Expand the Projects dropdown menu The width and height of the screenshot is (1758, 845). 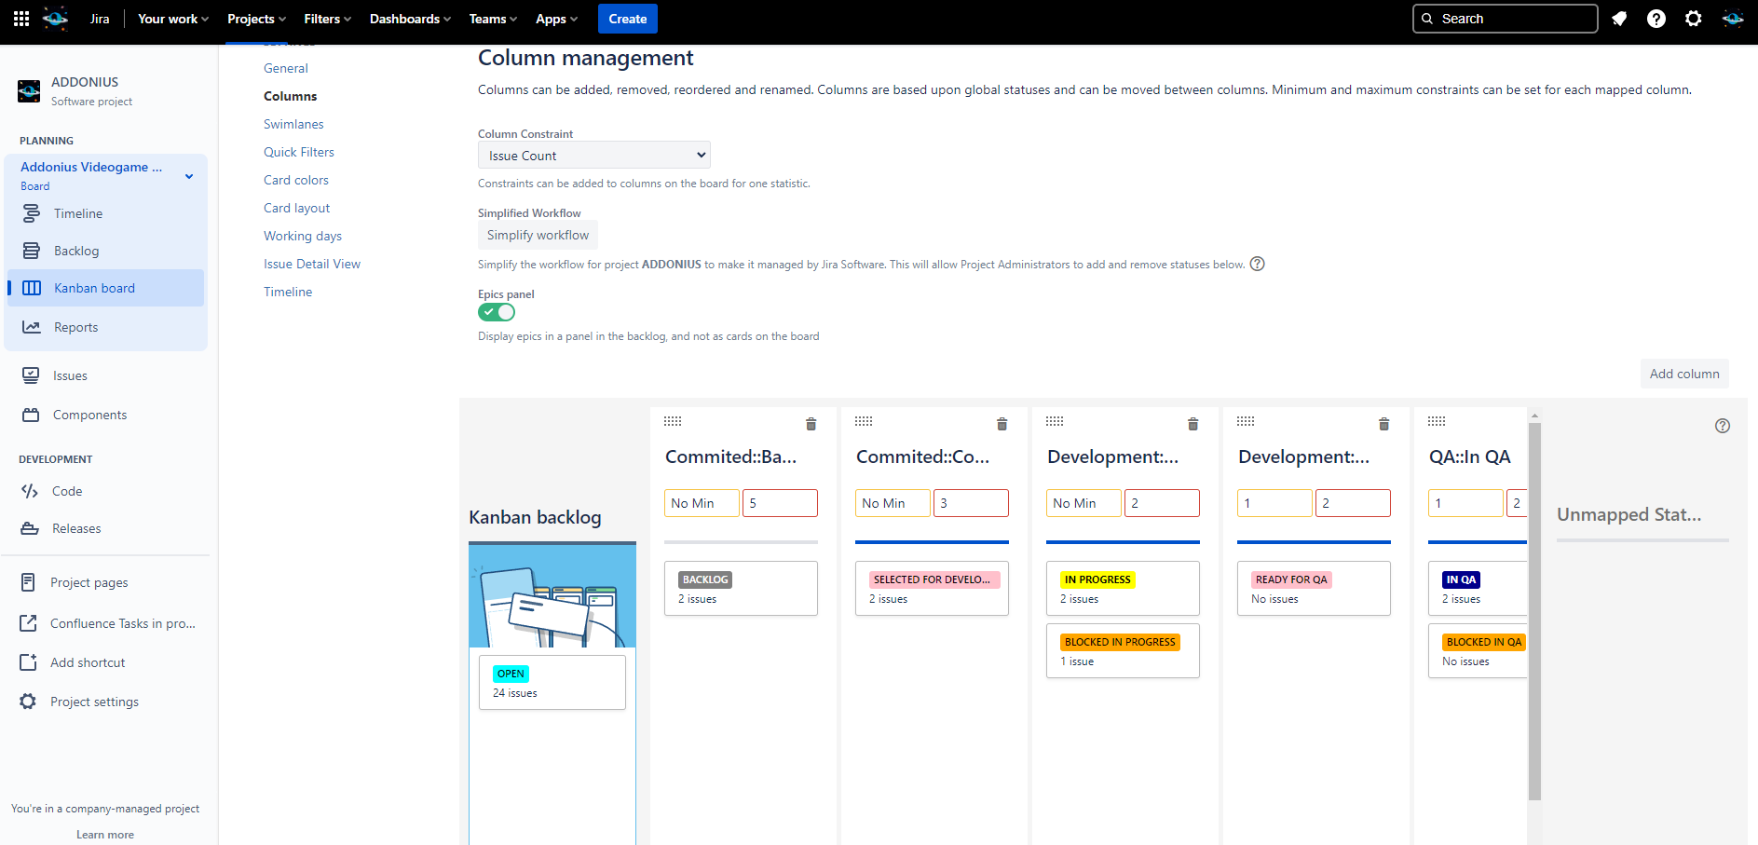coord(255,18)
